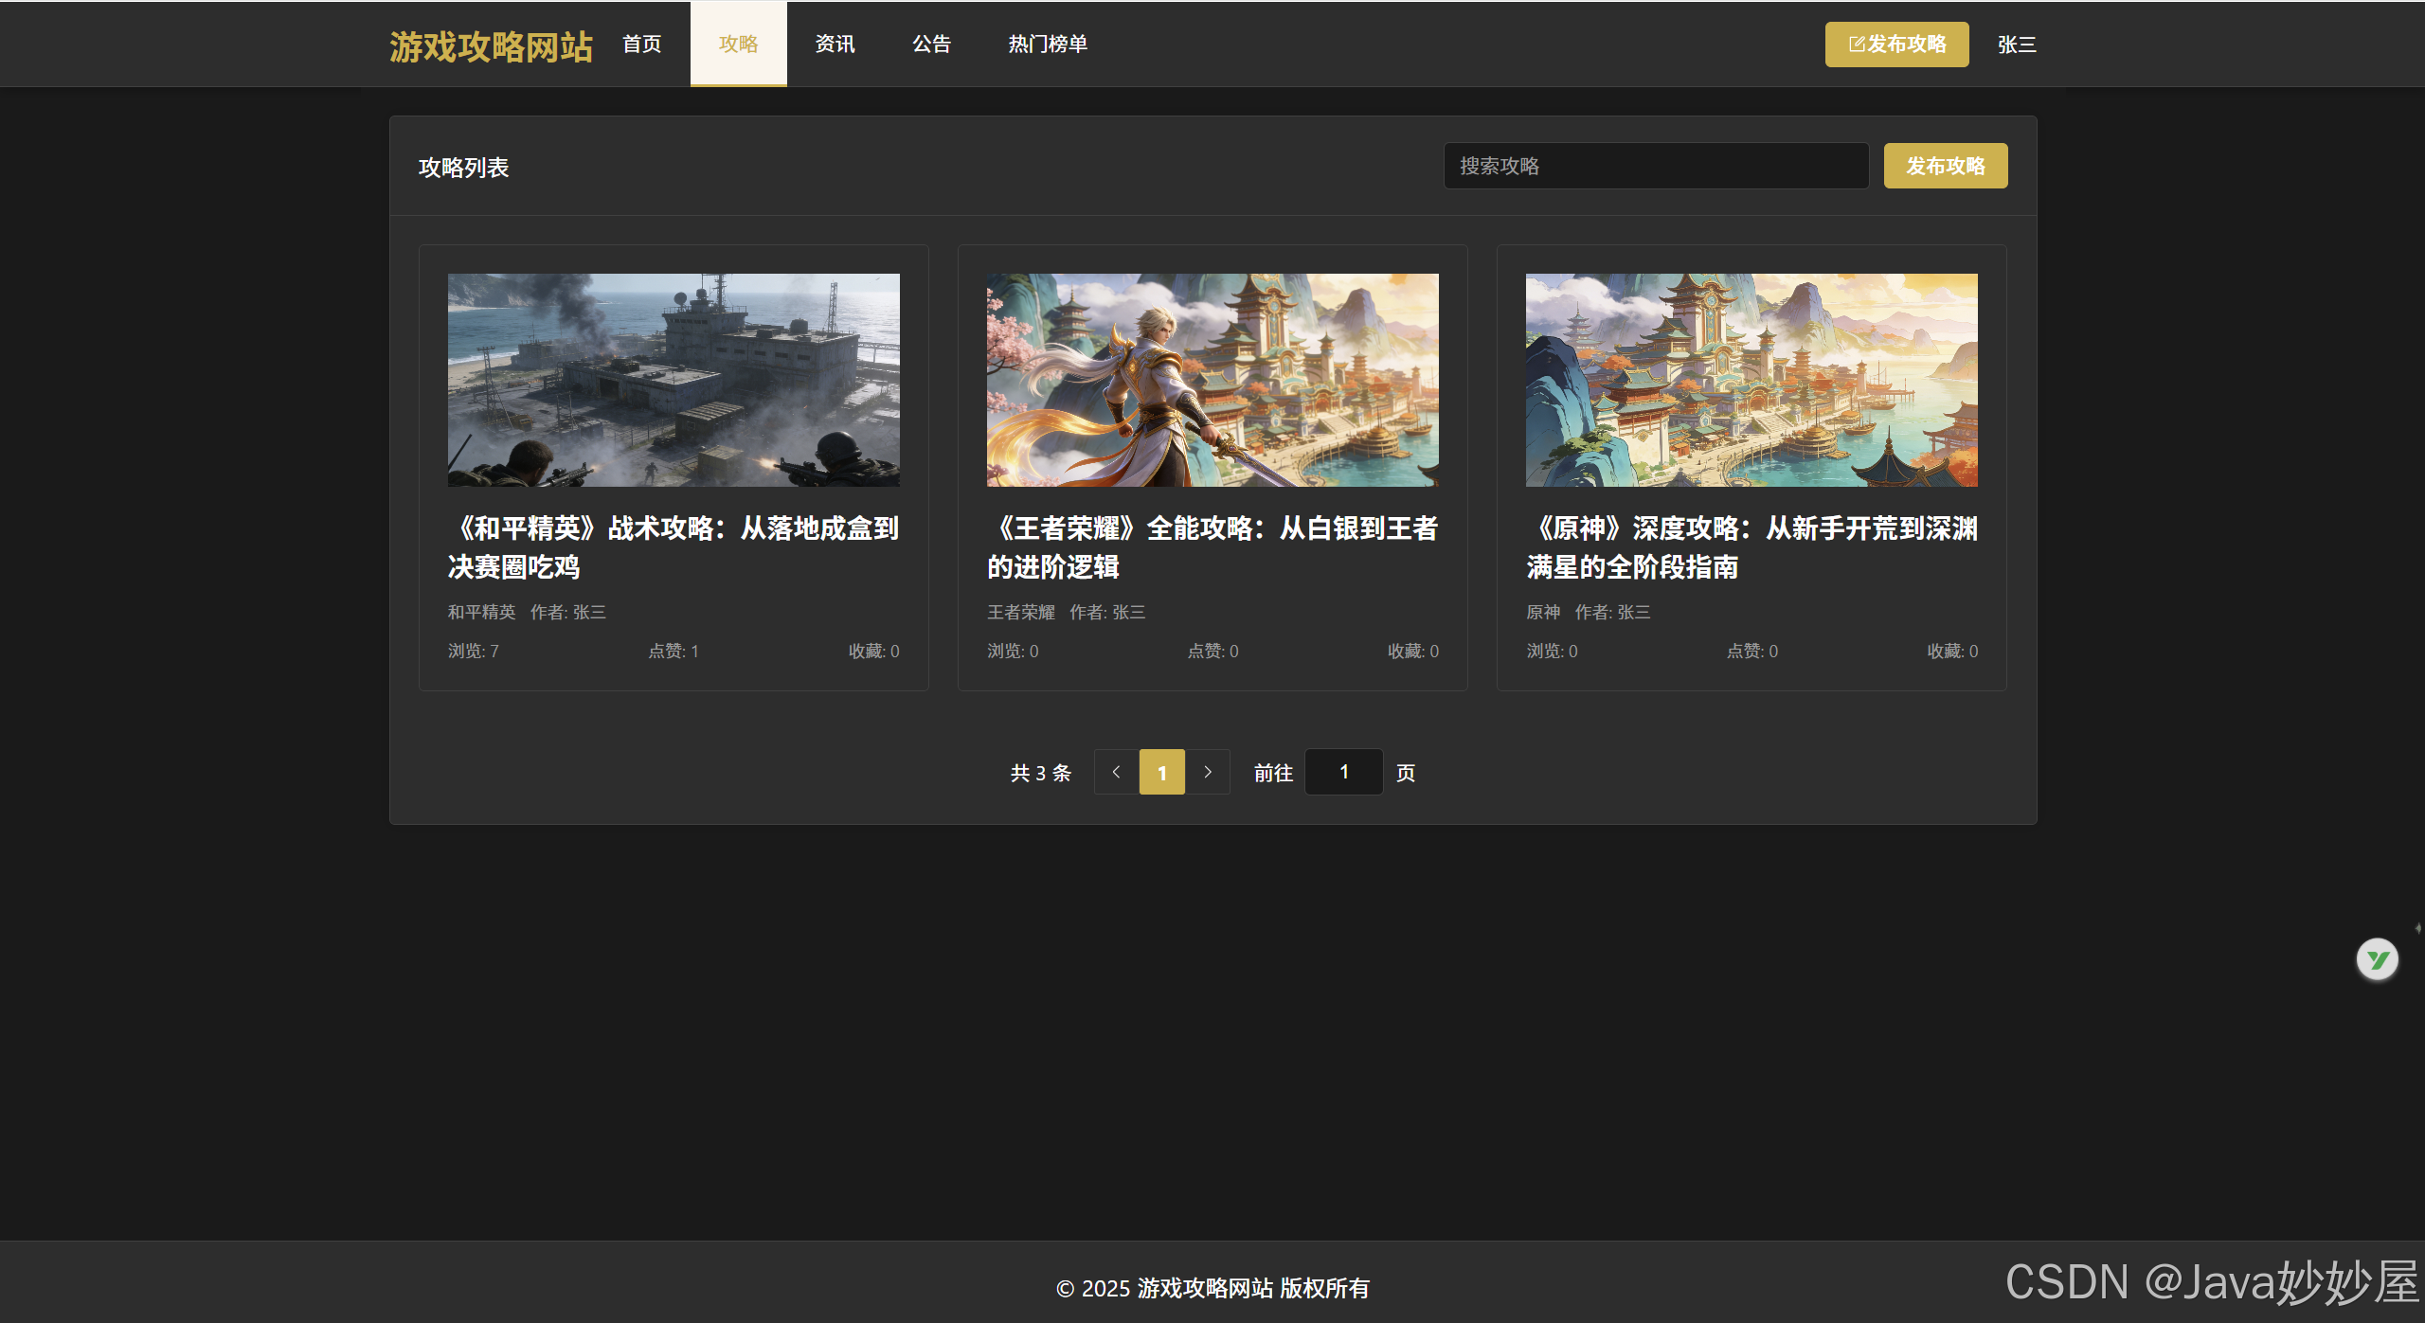Click the 游戏攻略网站 site logo
The width and height of the screenshot is (2425, 1323).
[x=491, y=46]
